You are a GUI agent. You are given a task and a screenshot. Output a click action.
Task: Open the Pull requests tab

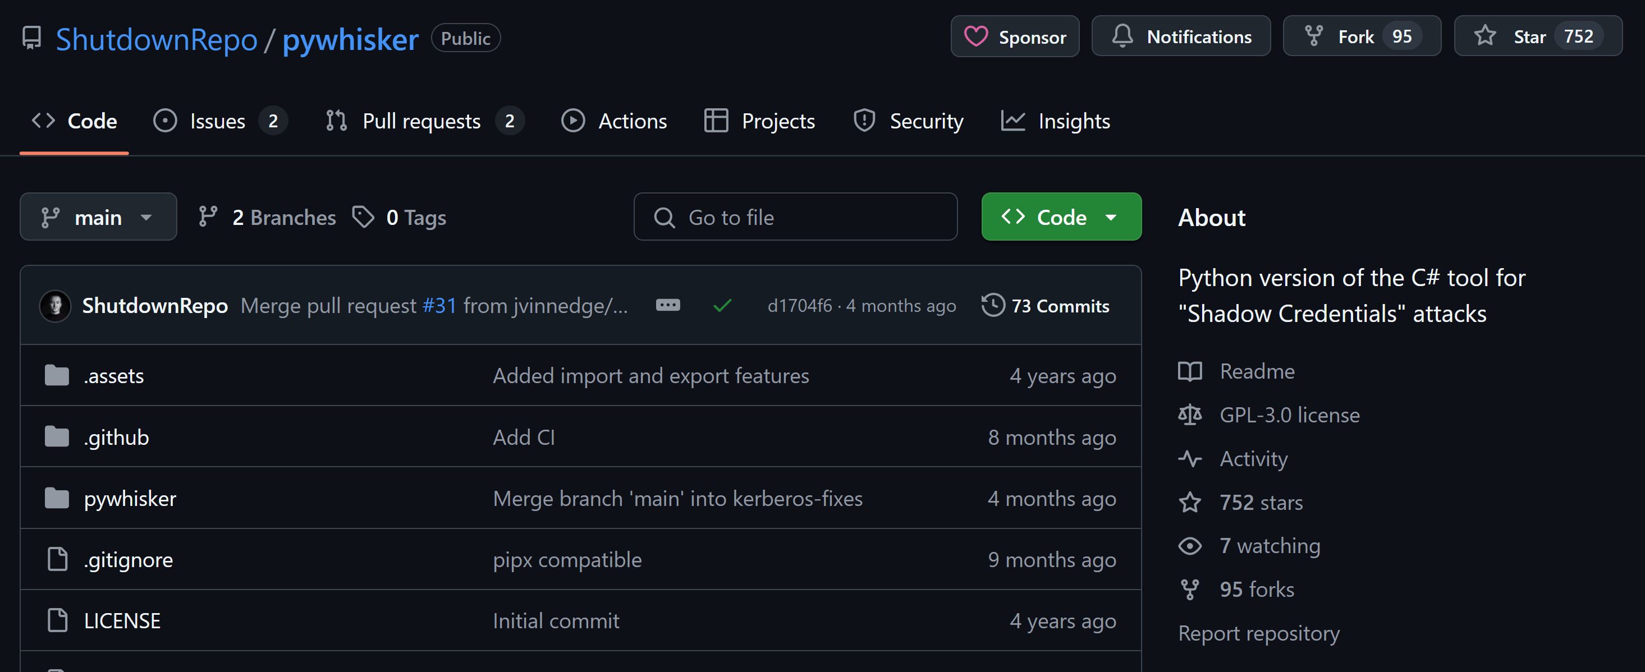tap(424, 121)
